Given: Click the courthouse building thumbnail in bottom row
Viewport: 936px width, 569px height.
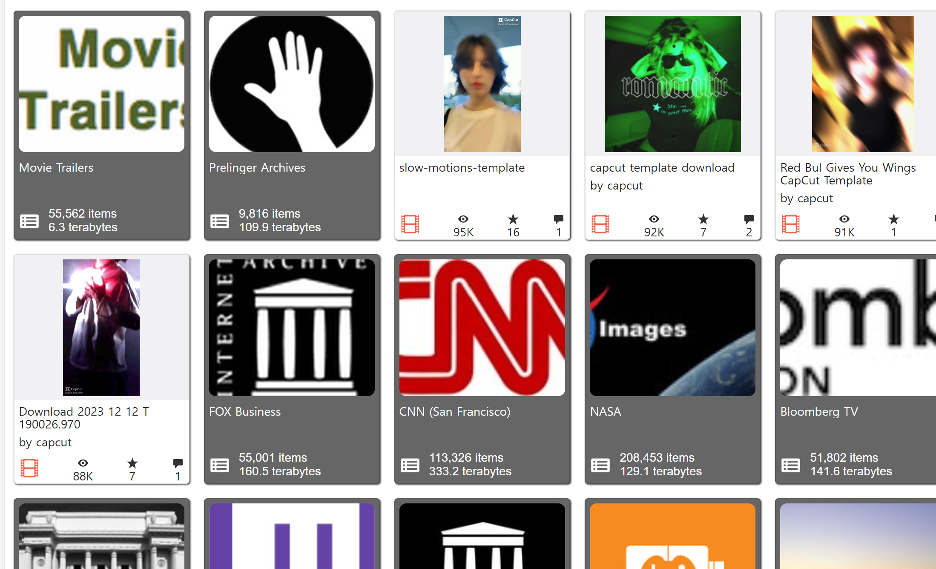Looking at the screenshot, I should point(101,536).
